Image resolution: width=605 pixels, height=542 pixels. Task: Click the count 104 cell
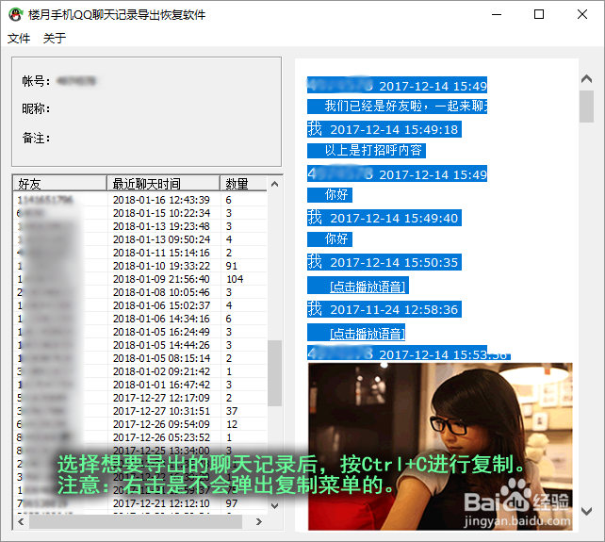tap(235, 279)
